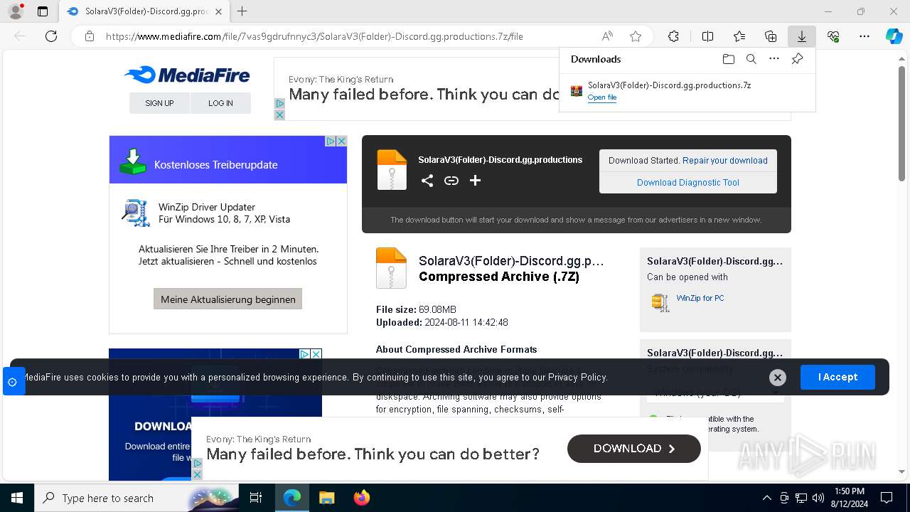The height and width of the screenshot is (512, 910).
Task: Open Edge Settings and more menu
Action: 864,36
